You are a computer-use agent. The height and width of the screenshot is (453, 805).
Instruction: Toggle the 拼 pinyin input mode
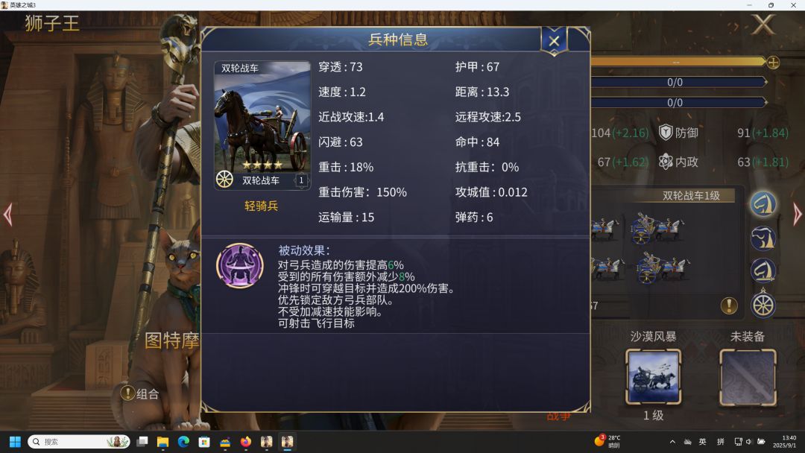click(x=721, y=442)
